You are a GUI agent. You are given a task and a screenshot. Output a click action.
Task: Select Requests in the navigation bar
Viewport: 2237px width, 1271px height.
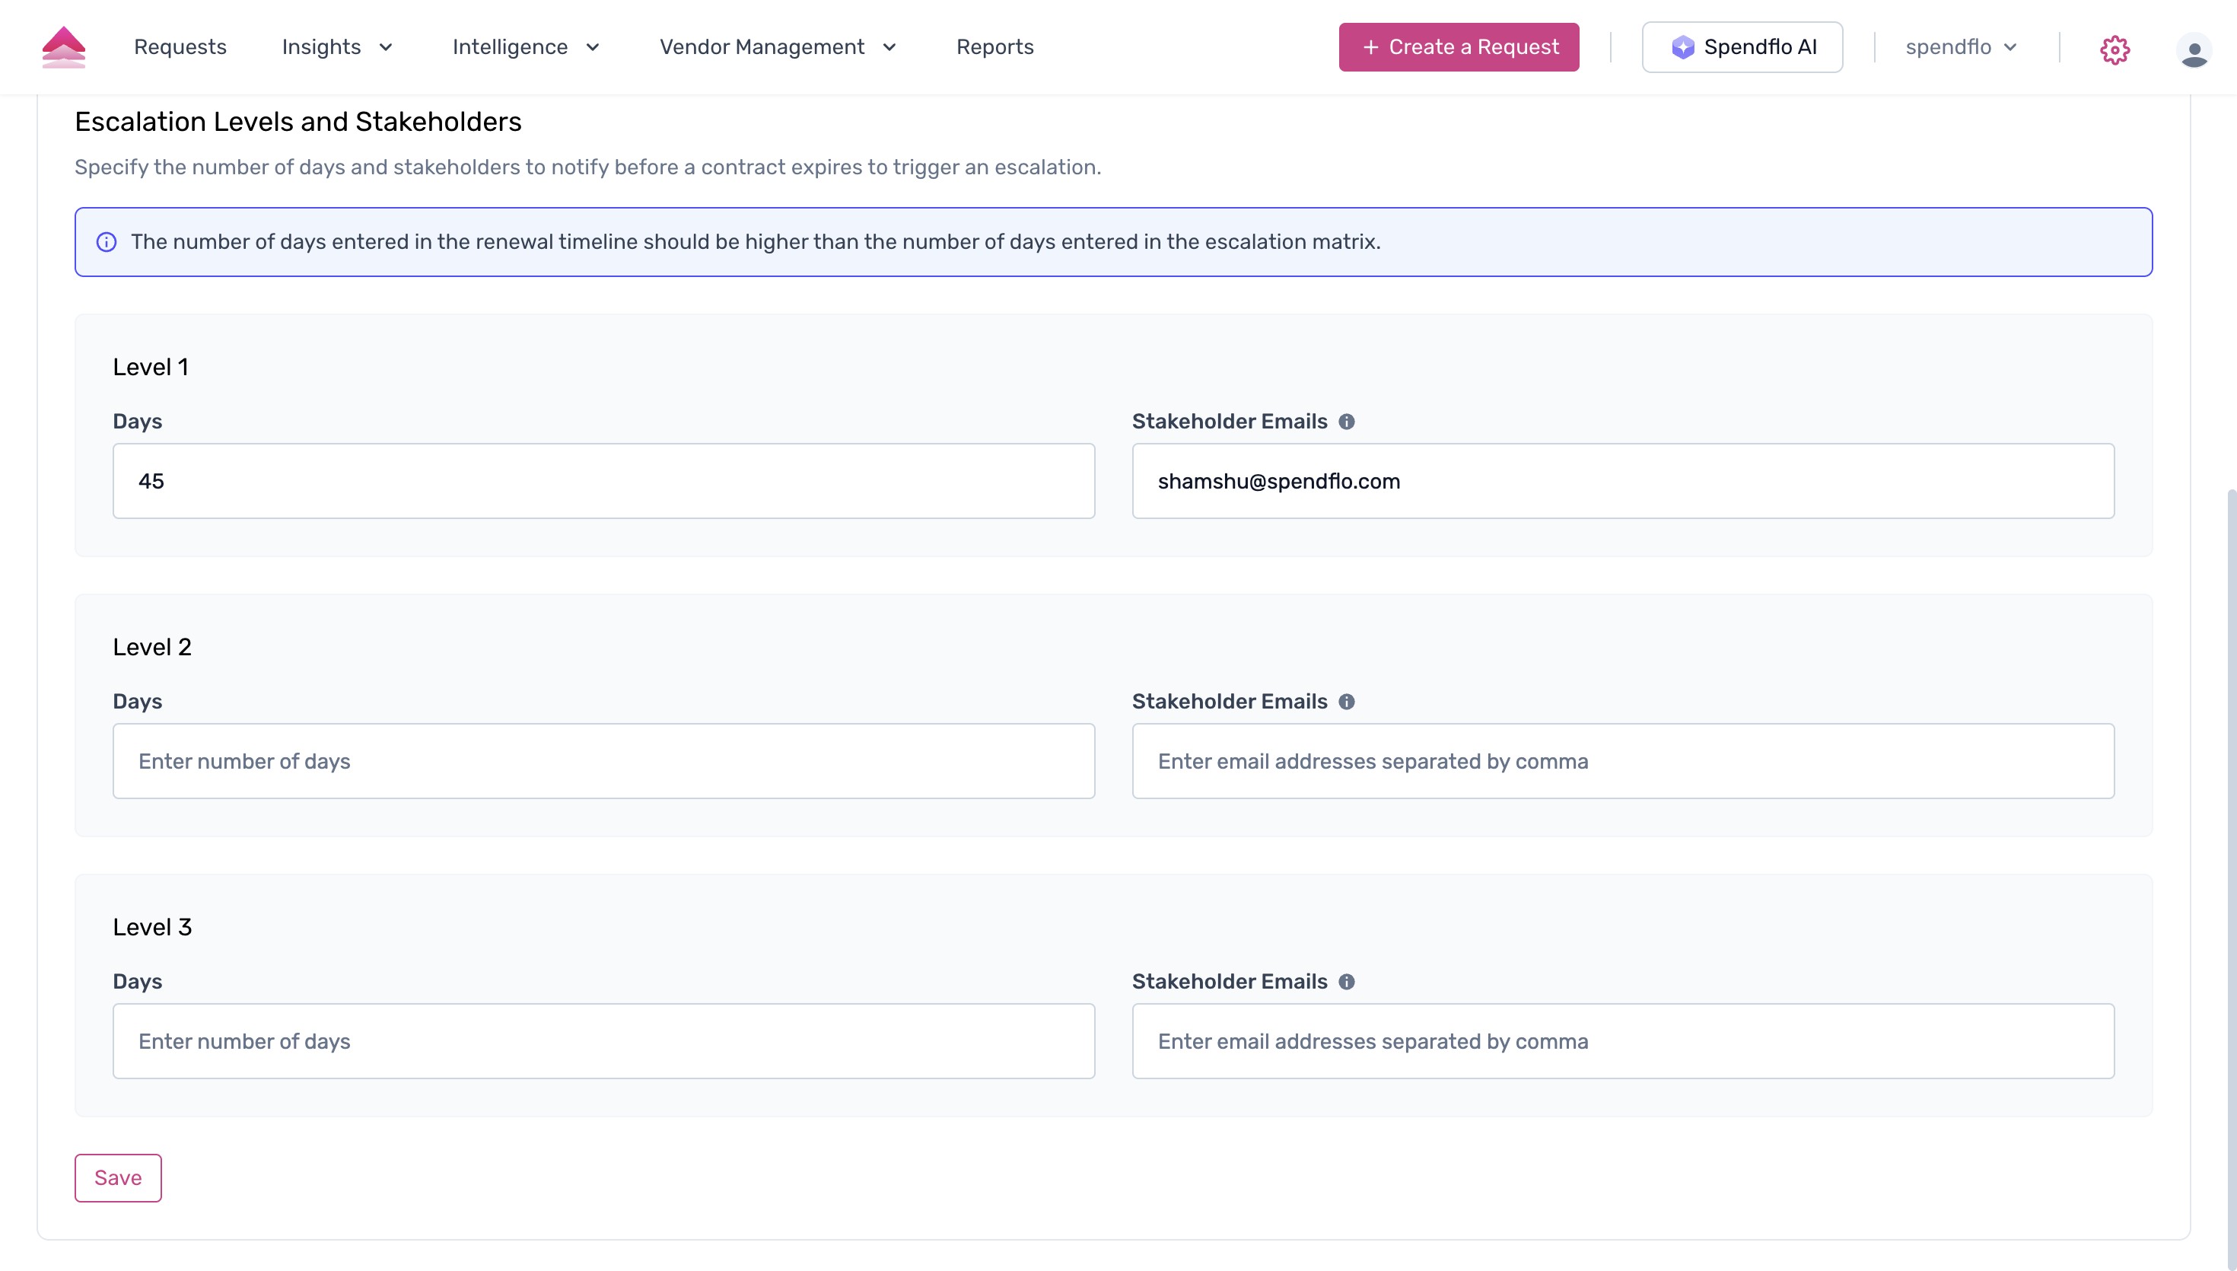pyautogui.click(x=180, y=47)
